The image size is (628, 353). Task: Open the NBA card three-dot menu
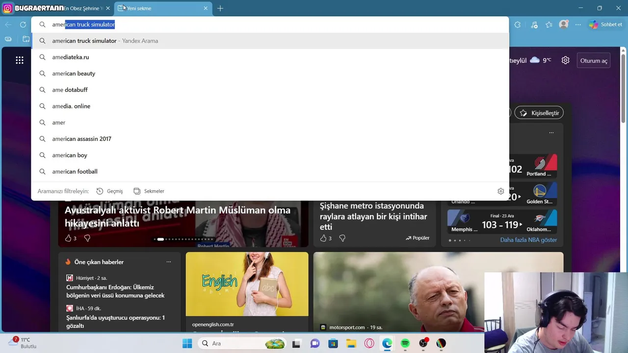point(551,133)
